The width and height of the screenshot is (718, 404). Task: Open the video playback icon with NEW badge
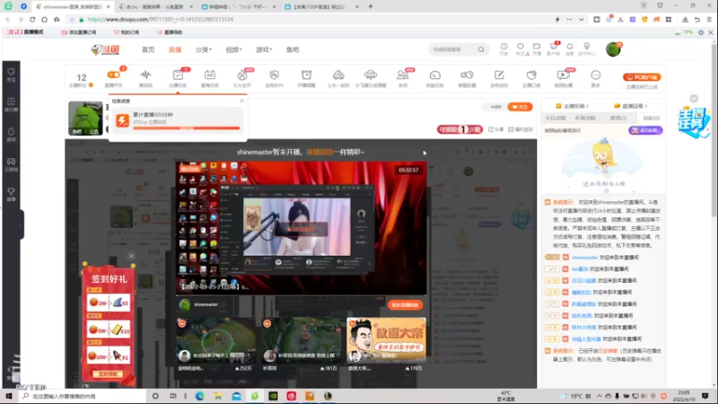click(x=564, y=75)
